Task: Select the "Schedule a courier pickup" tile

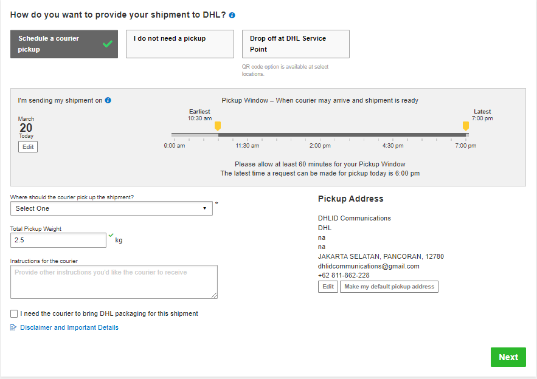Action: point(55,44)
